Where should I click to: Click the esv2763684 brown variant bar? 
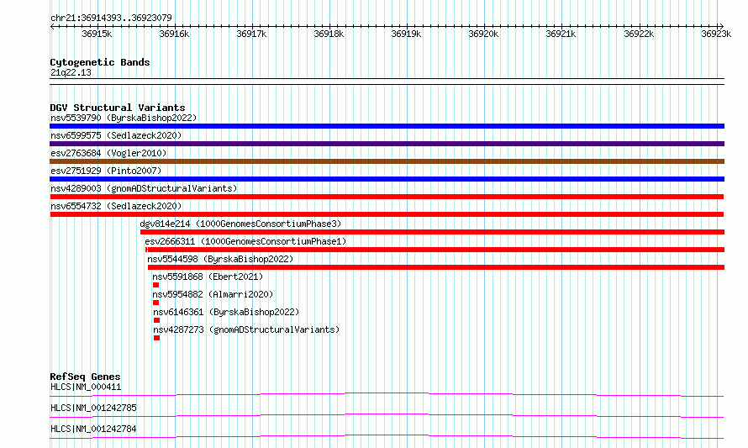tap(387, 161)
